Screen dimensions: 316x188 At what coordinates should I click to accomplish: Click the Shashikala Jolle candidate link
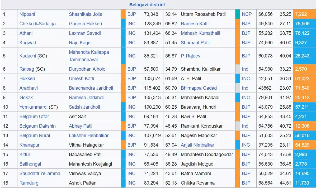click(86, 14)
